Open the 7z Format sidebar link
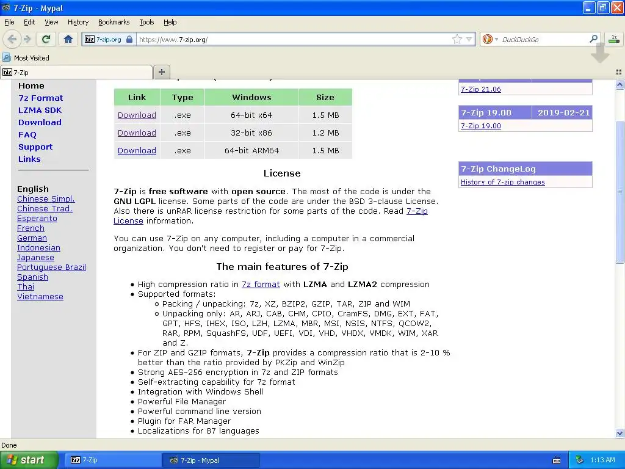The height and width of the screenshot is (469, 625). [x=40, y=98]
